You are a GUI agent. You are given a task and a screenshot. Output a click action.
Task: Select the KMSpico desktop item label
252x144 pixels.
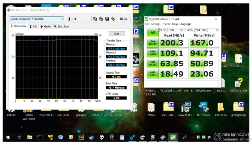(x=151, y=93)
